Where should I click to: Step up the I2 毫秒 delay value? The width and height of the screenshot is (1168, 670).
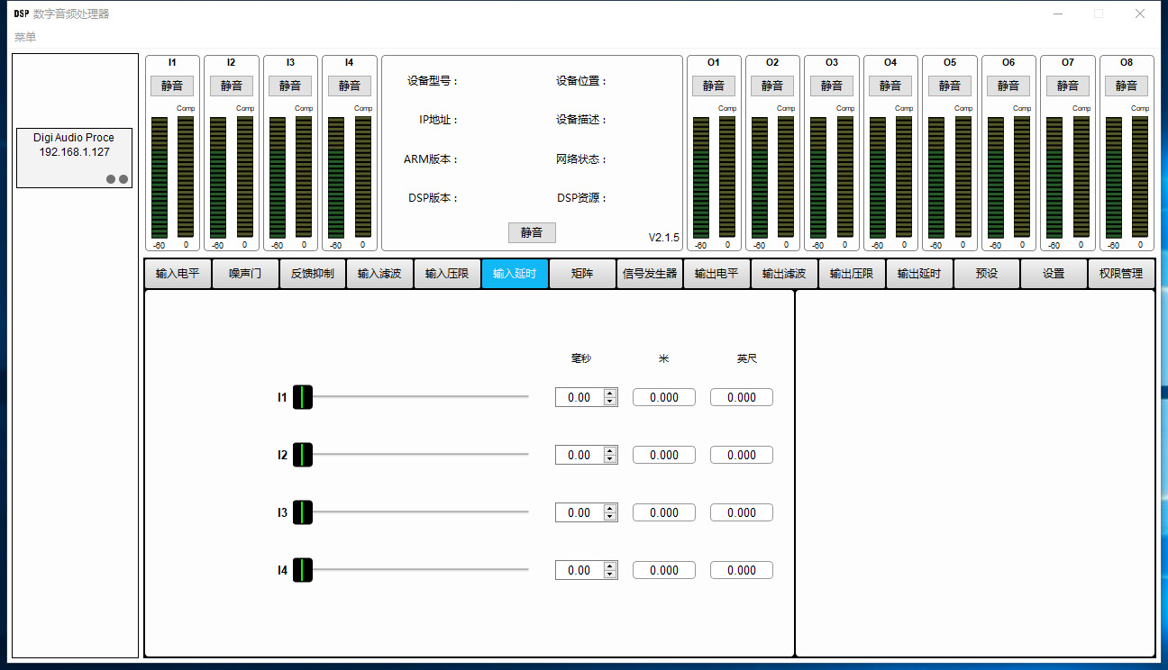[x=610, y=450]
